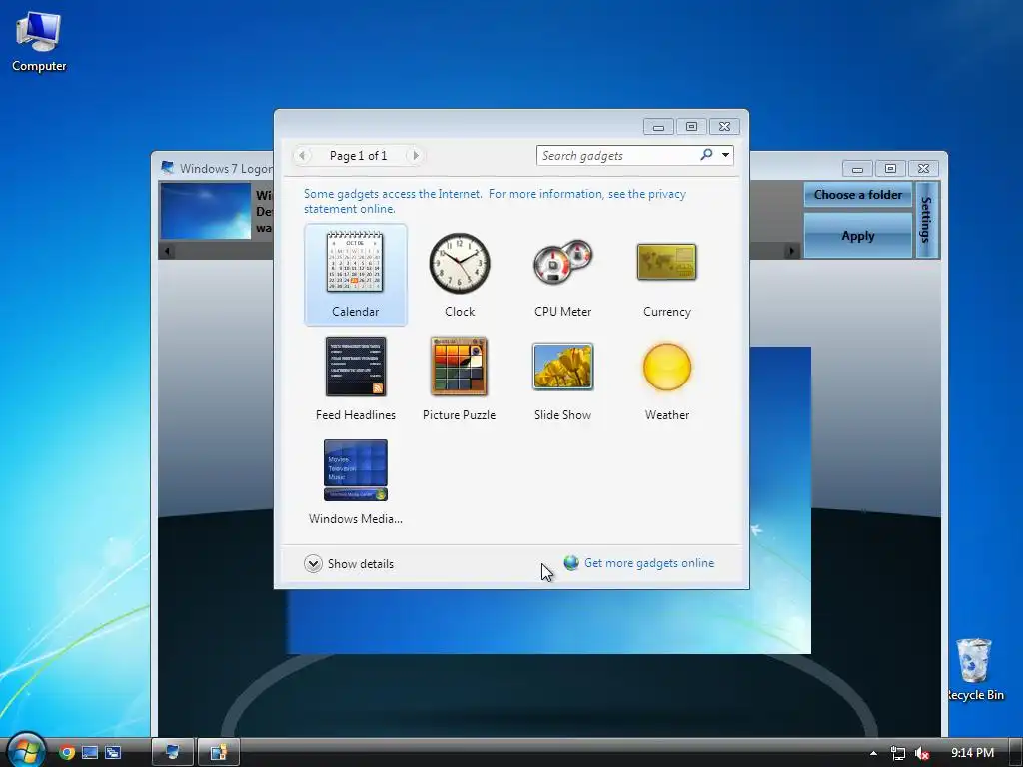Open the privacy statement online link
1023x767 pixels.
[x=495, y=201]
